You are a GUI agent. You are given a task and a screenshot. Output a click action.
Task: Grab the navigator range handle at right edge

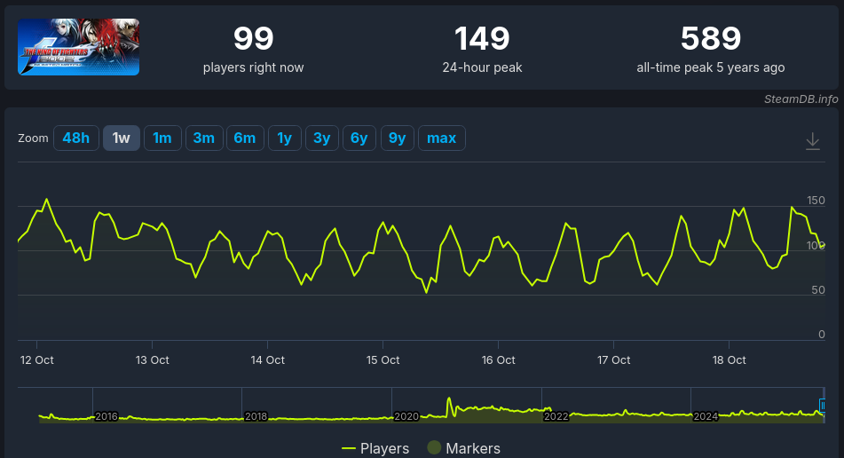tap(823, 406)
